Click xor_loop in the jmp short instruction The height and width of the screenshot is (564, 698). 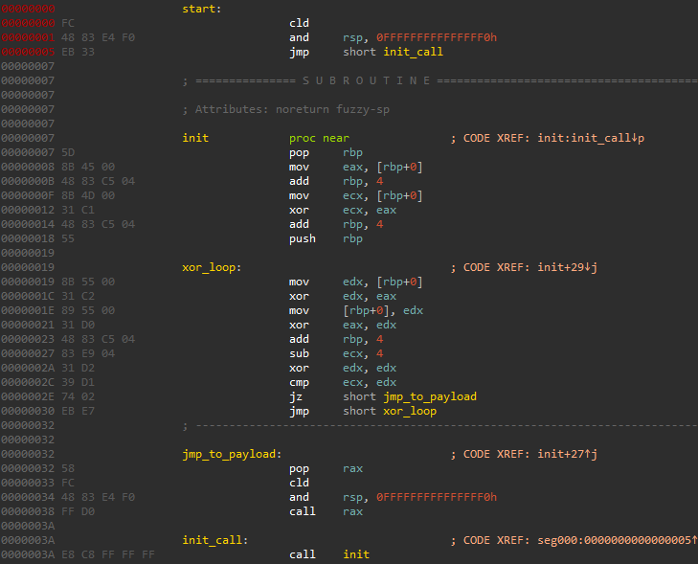pos(410,411)
